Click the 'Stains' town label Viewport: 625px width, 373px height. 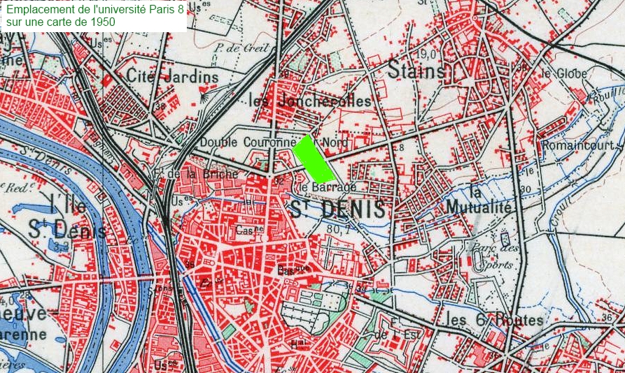point(416,70)
